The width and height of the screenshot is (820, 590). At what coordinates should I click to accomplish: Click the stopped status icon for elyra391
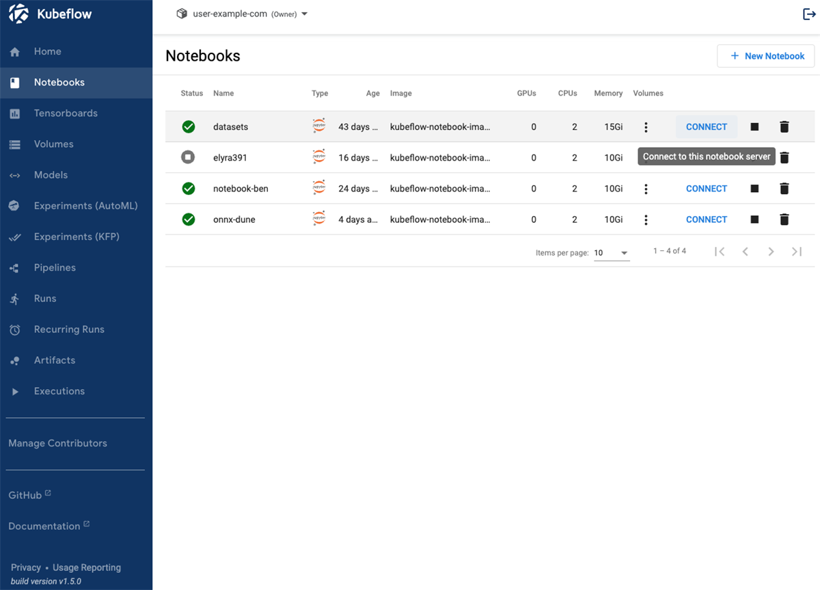point(189,157)
